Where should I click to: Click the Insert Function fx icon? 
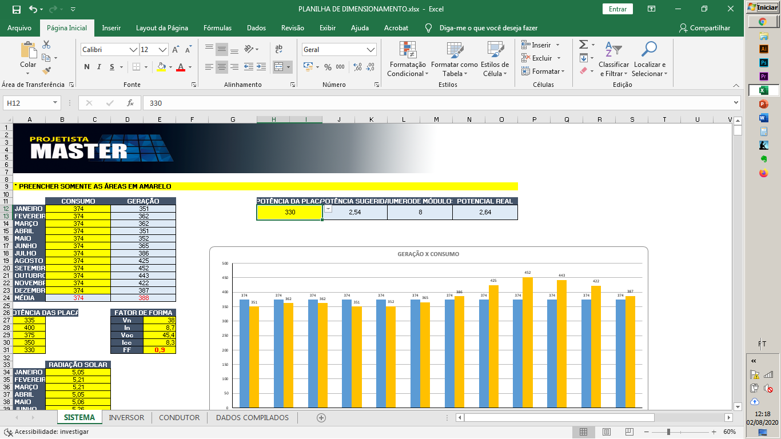click(x=130, y=103)
